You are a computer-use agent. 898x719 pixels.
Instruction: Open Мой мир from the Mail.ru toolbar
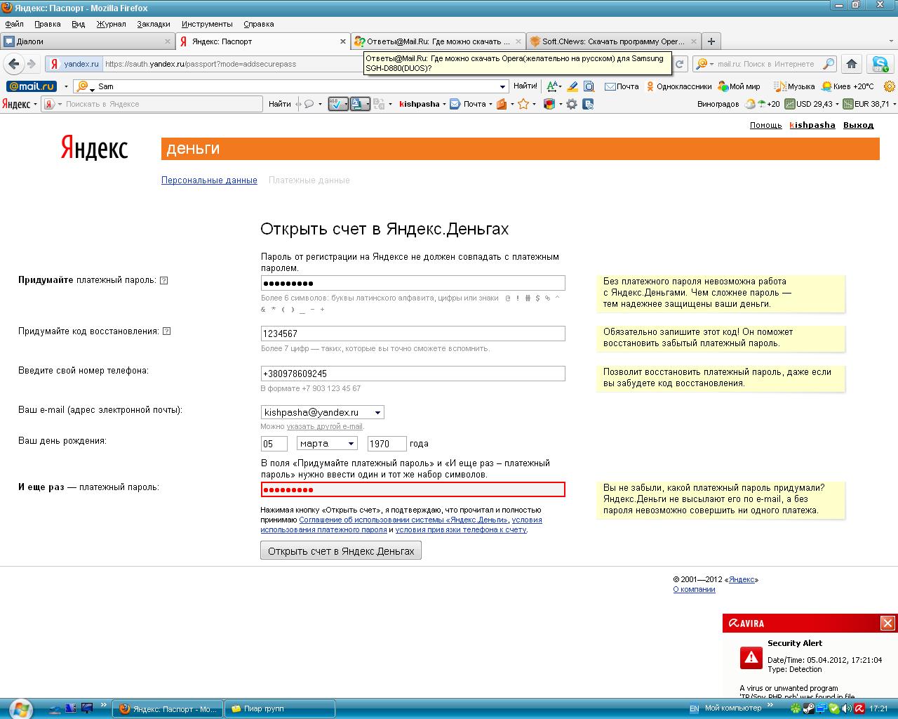(739, 86)
